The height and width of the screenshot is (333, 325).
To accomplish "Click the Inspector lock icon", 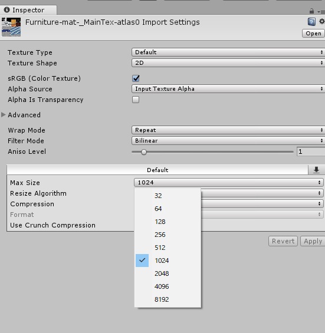I will (311, 11).
